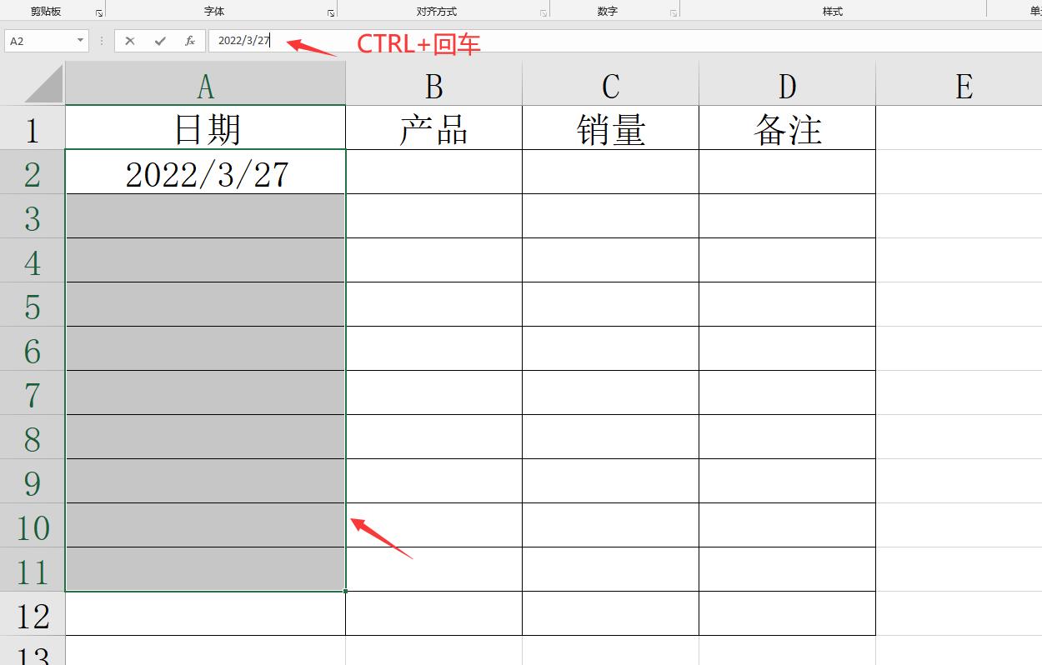Select the row 1 header

point(32,127)
